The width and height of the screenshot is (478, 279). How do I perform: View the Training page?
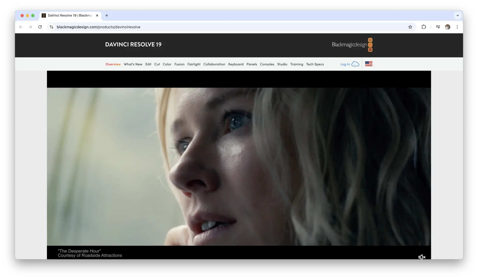[297, 64]
